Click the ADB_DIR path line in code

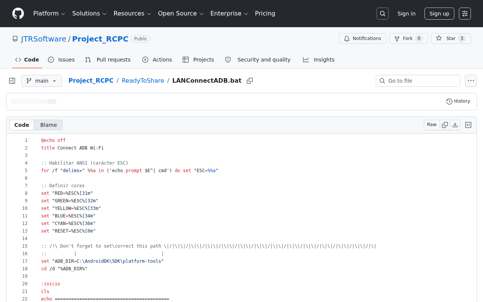(102, 261)
